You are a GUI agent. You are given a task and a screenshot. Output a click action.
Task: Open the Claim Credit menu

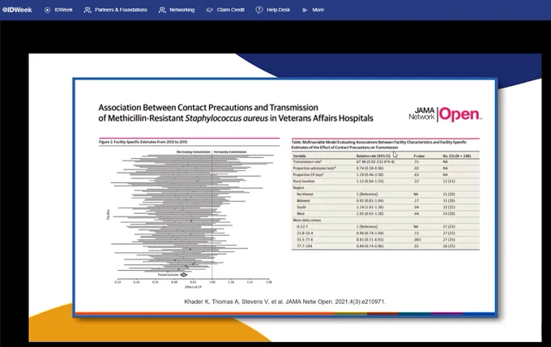(x=230, y=10)
